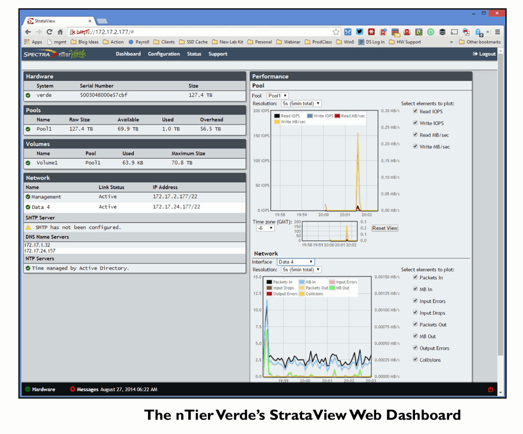The image size is (523, 434).
Task: Expand the bookmarks bar overflow chevron
Action: [x=452, y=42]
